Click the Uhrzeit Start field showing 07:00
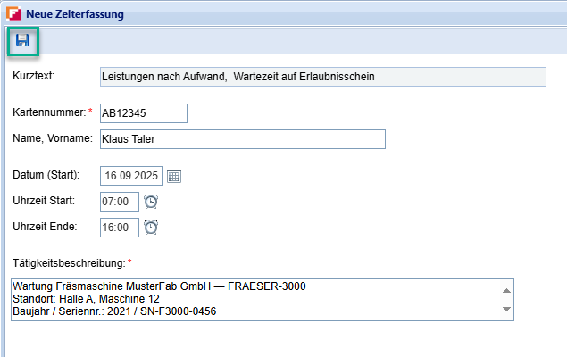 (119, 202)
